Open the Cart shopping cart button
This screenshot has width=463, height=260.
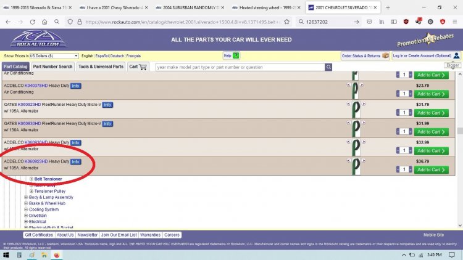coord(138,67)
